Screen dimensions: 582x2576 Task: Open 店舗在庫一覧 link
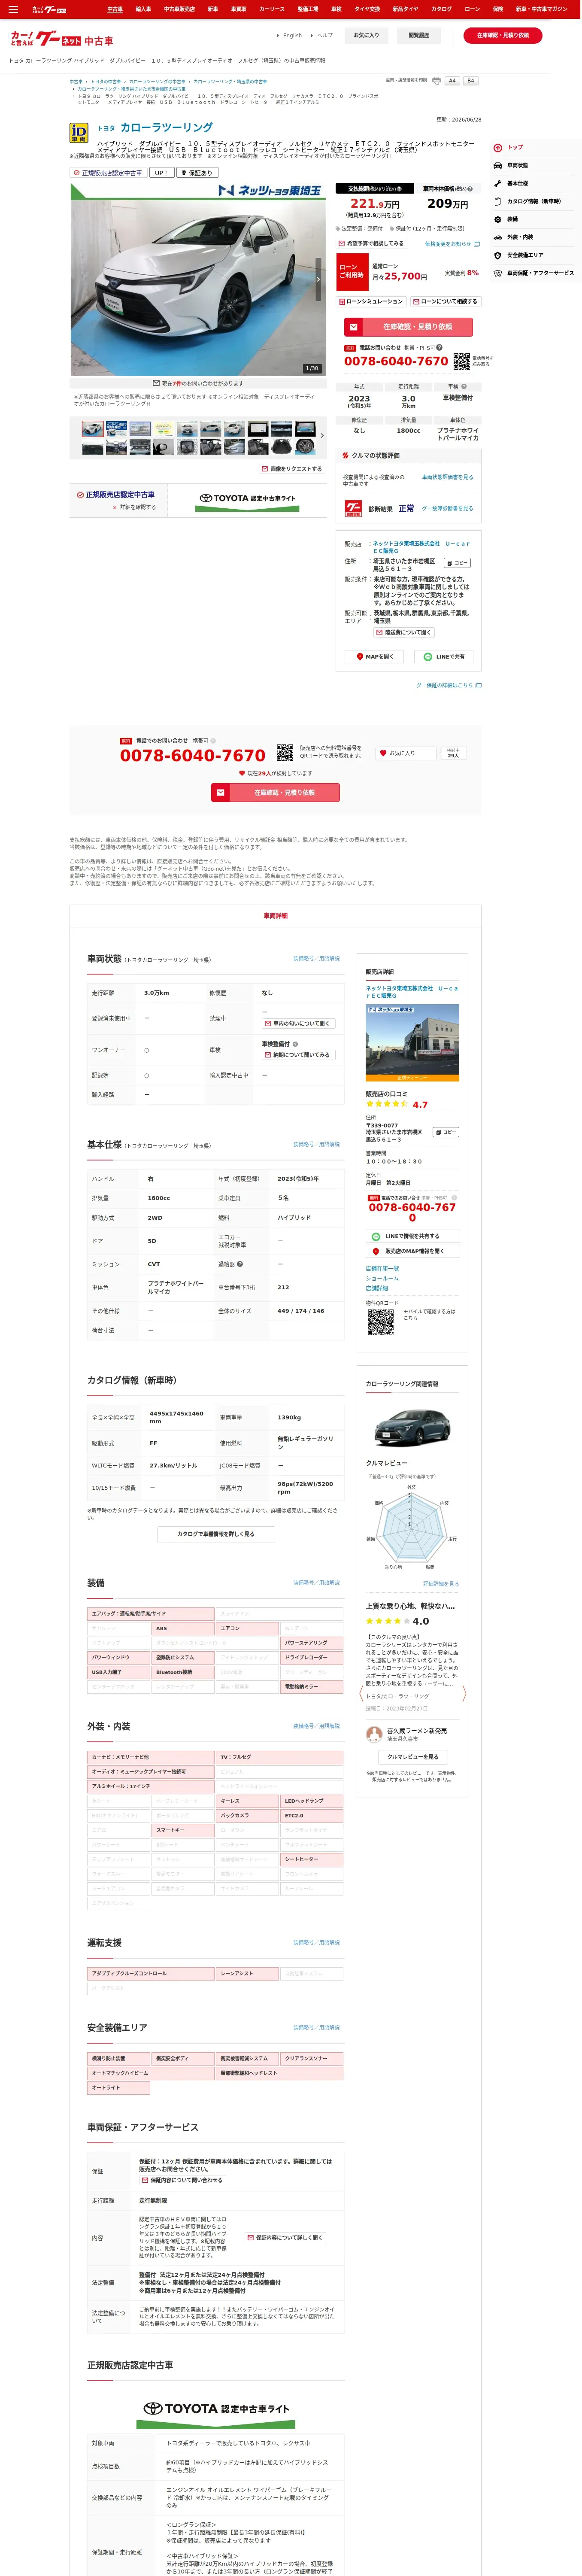(x=382, y=1268)
